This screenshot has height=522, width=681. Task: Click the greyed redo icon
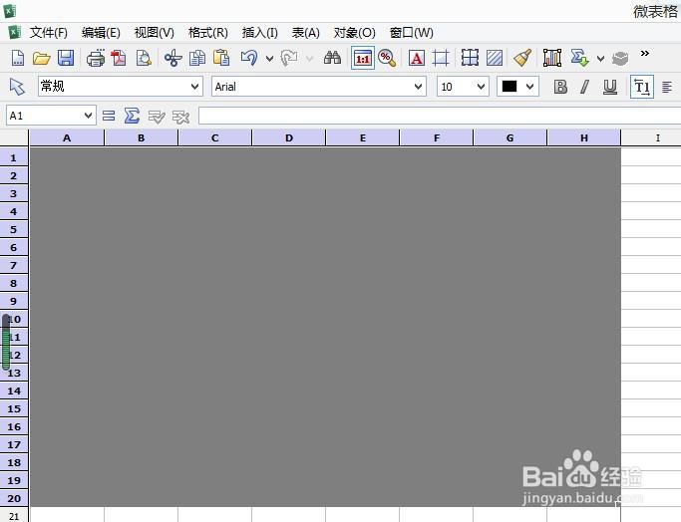[289, 58]
